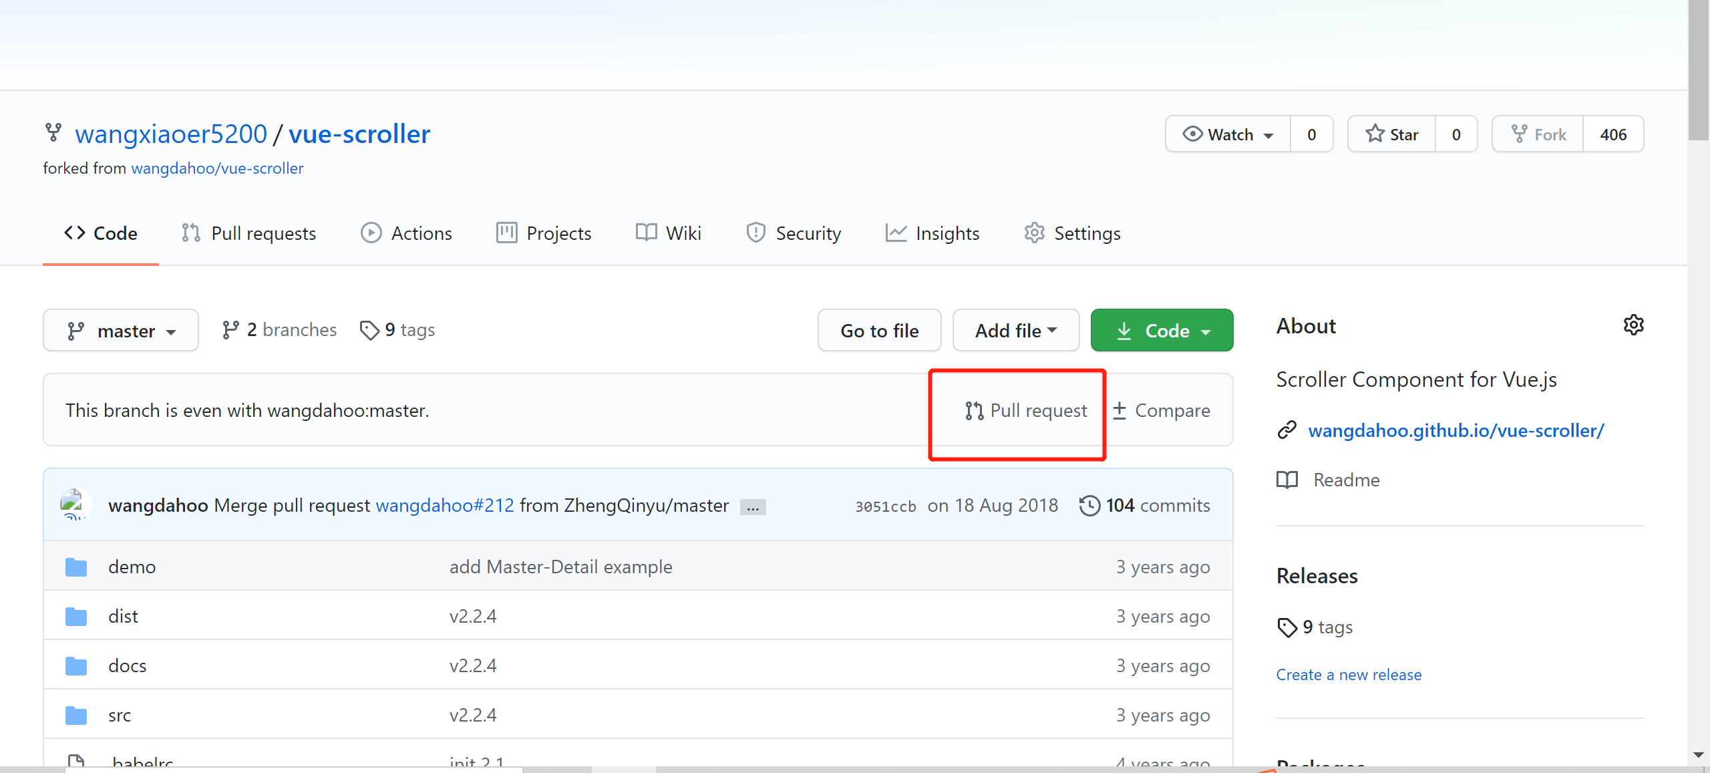Viewport: 1710px width, 773px height.
Task: Expand the Add file dropdown
Action: [x=1016, y=330]
